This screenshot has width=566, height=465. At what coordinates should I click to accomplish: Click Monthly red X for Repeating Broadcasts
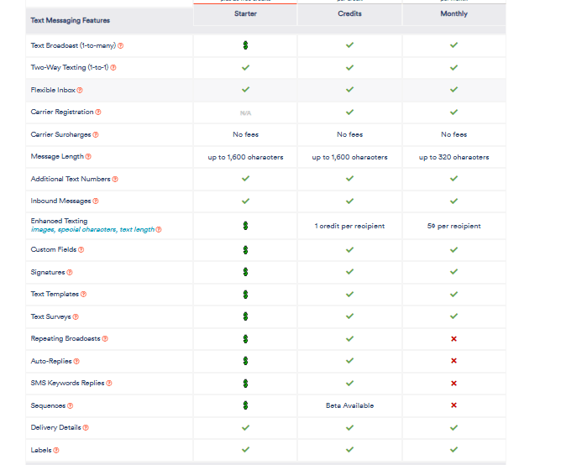(453, 339)
